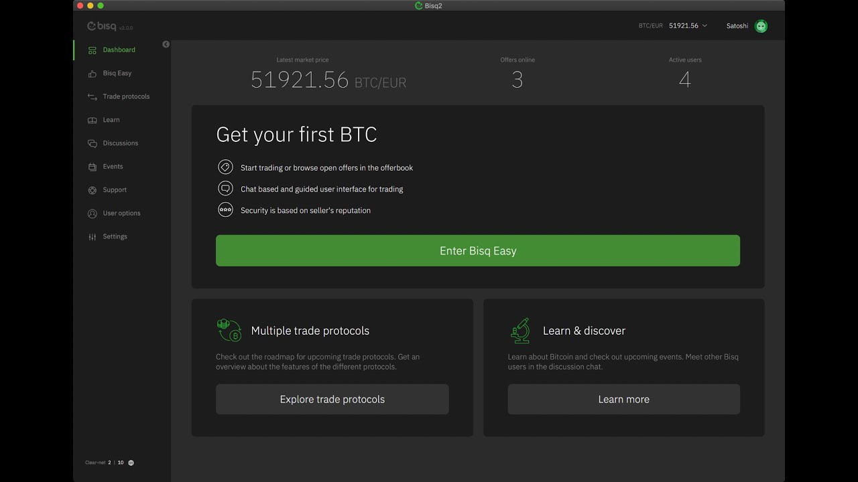Image resolution: width=858 pixels, height=482 pixels.
Task: Open Satoshi's green avatar icon
Action: pyautogui.click(x=761, y=26)
